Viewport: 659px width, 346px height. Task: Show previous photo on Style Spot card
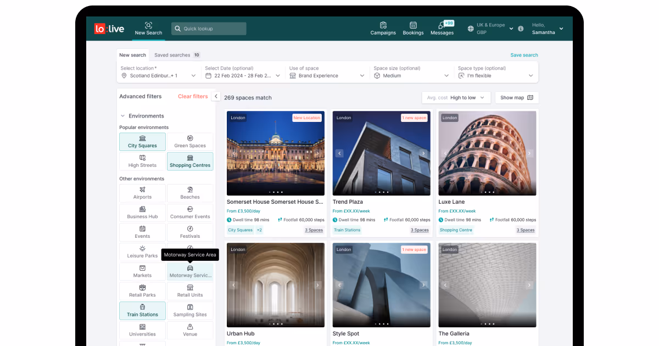click(x=339, y=285)
